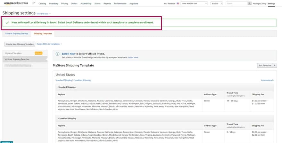
Task: Click the info icon in the Enroll banner
Action: [x=57, y=54]
